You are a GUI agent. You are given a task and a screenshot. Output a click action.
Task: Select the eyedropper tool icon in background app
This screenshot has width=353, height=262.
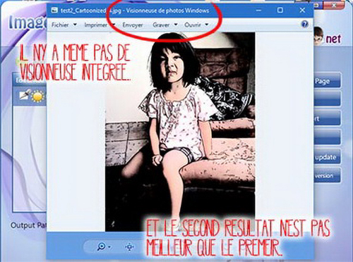25,94
